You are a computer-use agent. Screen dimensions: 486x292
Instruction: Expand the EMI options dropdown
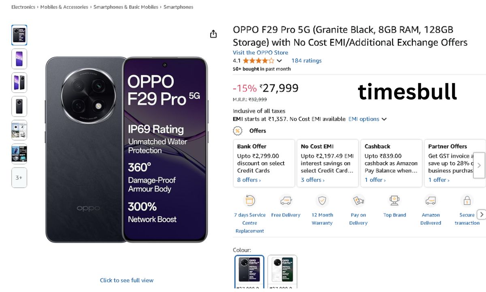click(368, 119)
